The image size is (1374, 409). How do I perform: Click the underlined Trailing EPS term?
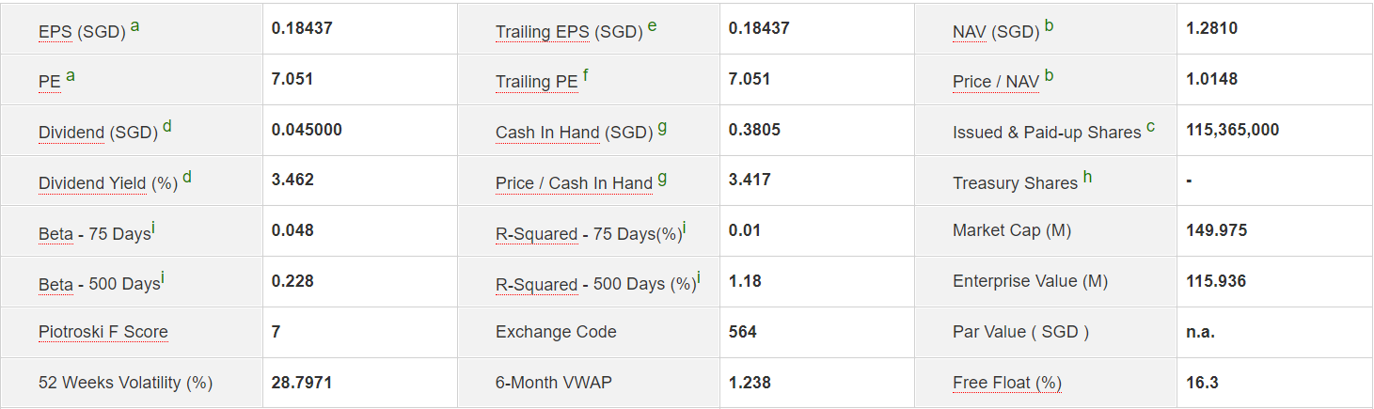(543, 31)
